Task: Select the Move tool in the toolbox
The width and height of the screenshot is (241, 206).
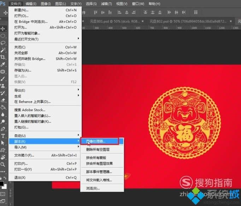Action: 3,29
